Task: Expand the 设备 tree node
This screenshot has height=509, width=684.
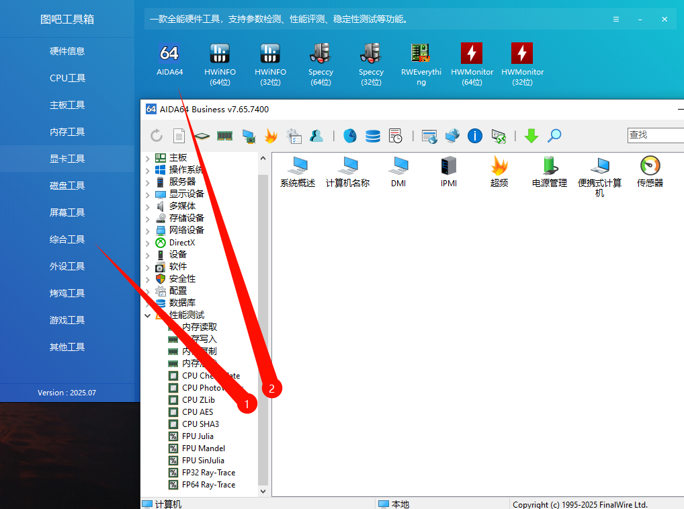Action: [x=147, y=256]
